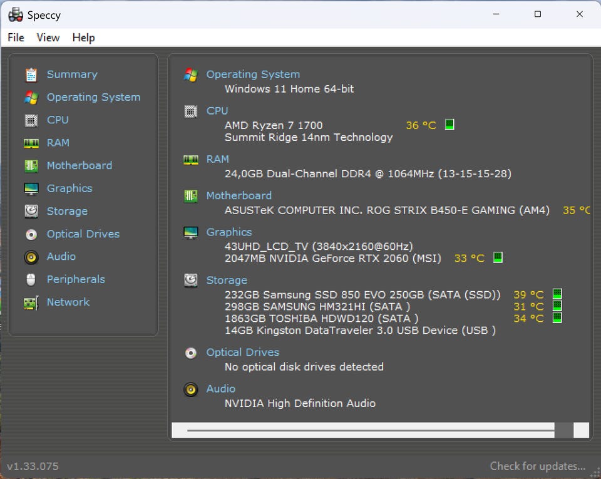Click the Operating System flag icon in sidebar
Screen dimensions: 601x479
(x=31, y=97)
